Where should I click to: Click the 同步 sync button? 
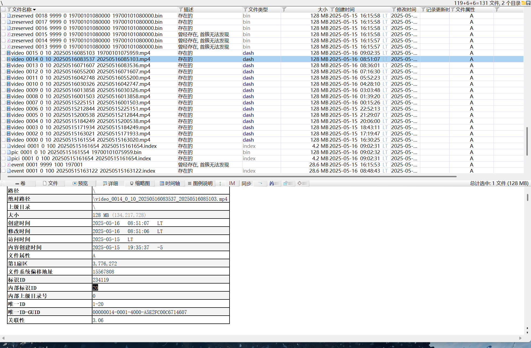(x=246, y=183)
